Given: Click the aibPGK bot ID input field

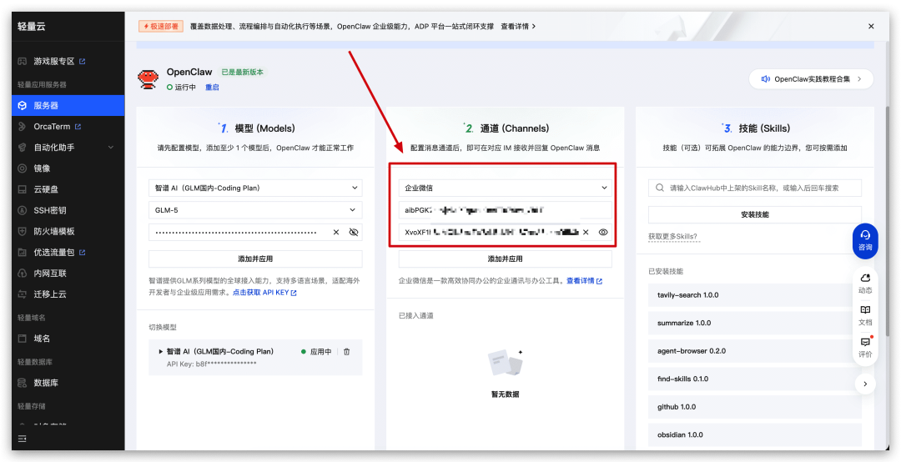Looking at the screenshot, I should coord(505,210).
